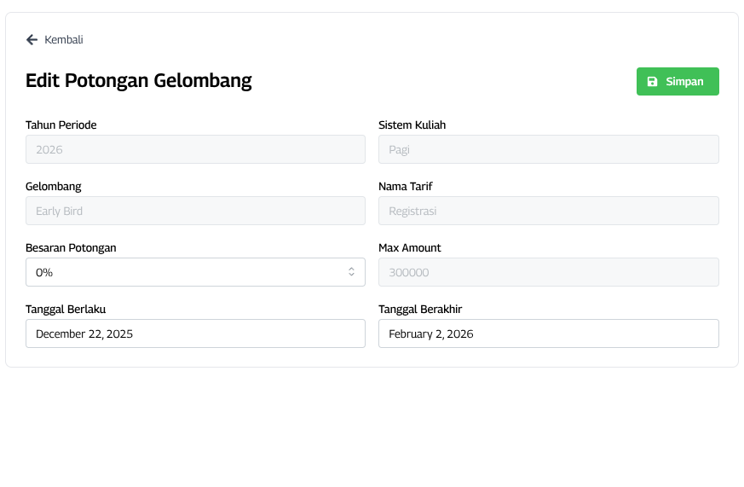Click the back arrow icon

pyautogui.click(x=32, y=39)
